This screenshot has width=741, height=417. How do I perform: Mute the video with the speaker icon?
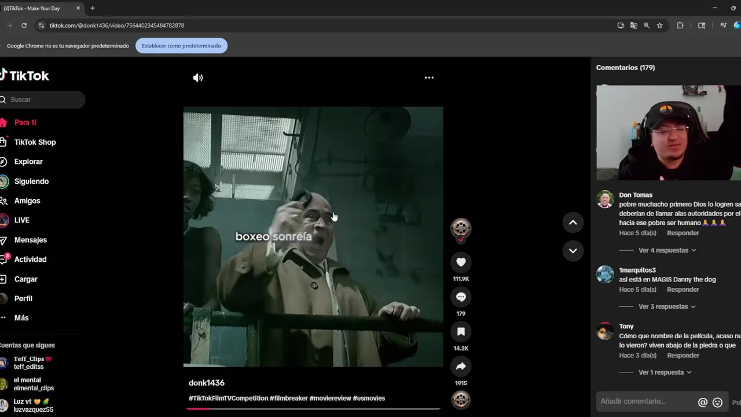(198, 78)
